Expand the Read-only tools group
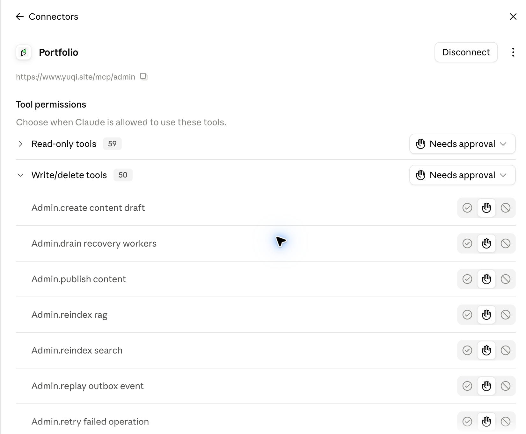This screenshot has height=434, width=526. pos(20,144)
